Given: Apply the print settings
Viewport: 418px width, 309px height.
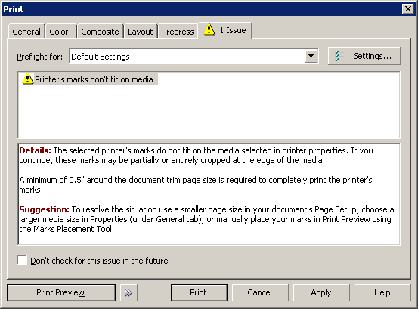Looking at the screenshot, I should pos(321,292).
